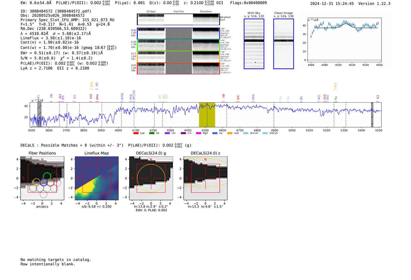Click the 'EW: 0.6±54.0Å' header value

pyautogui.click(x=36, y=3)
